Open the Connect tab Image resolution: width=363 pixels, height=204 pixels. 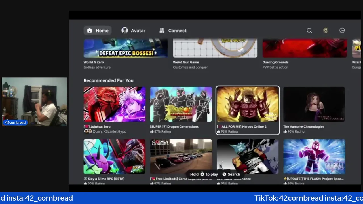[173, 31]
